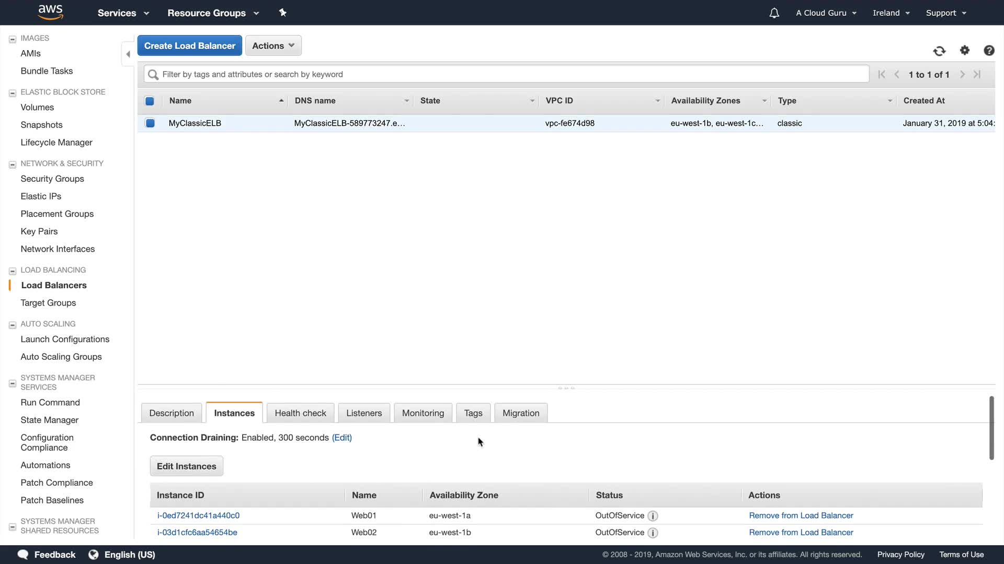This screenshot has width=1004, height=564.
Task: Collapse the Load Balancing sidebar section
Action: [x=13, y=271]
